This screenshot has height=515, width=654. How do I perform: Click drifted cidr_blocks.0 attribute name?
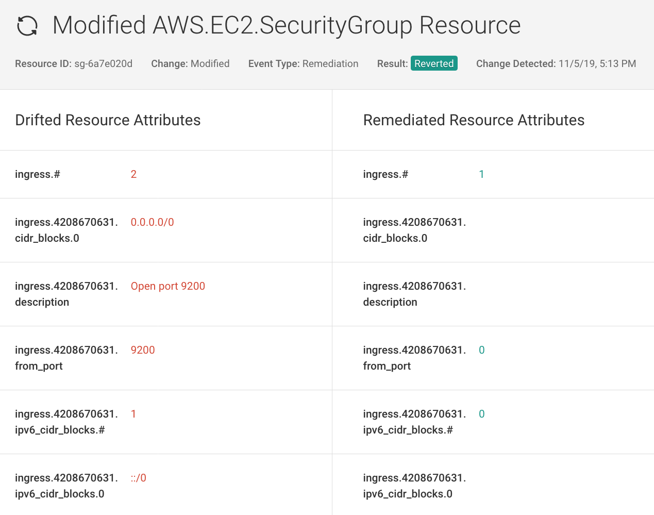pos(66,230)
